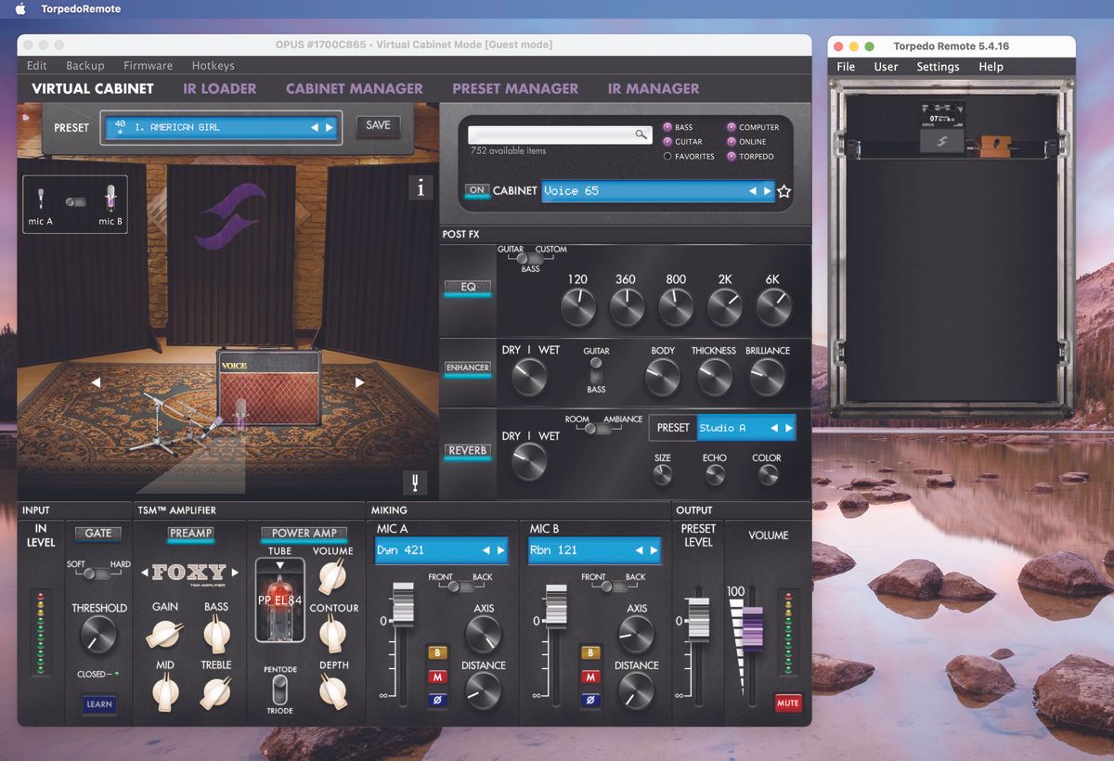Screen dimensions: 1114x761
Task: Open the Firmware menu
Action: pyautogui.click(x=148, y=65)
